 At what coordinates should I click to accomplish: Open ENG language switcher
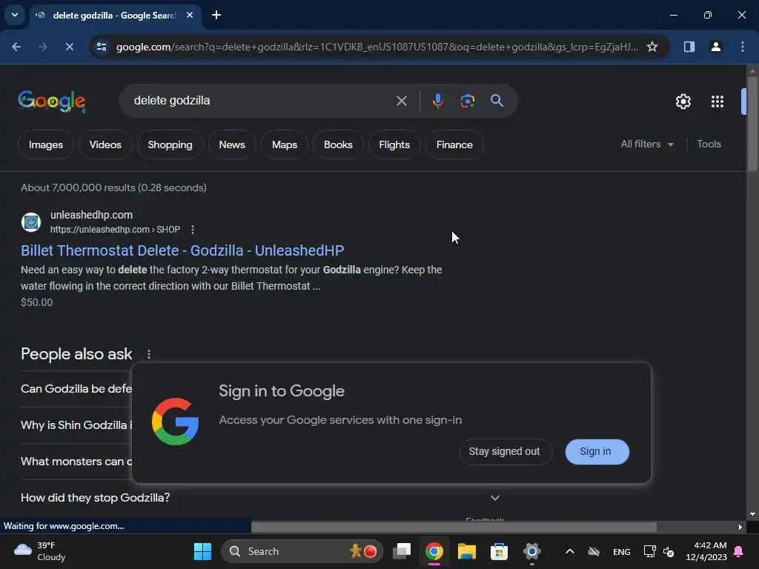coord(622,551)
